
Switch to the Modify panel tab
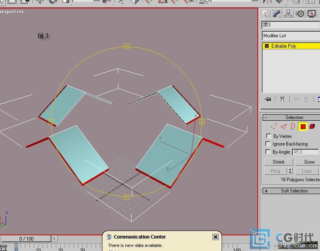pos(277,14)
